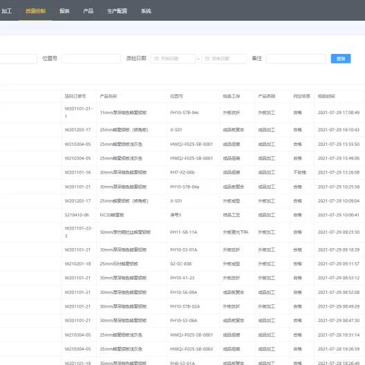Click the calendar icon in 开始日期 field
The image size is (365, 365).
[156, 59]
